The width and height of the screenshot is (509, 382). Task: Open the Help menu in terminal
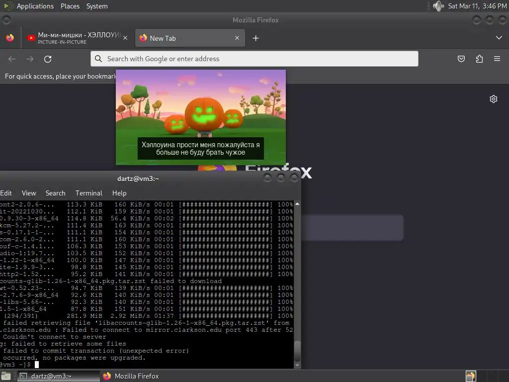click(119, 193)
